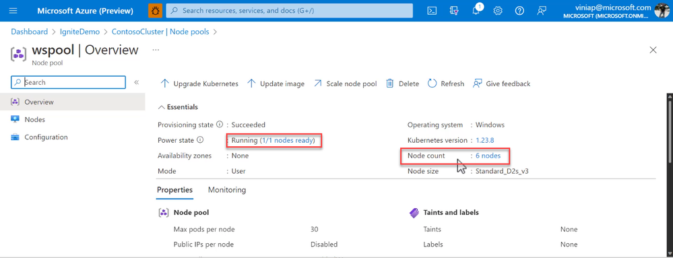The image size is (673, 258).
Task: Click the Max pods per node value 30
Action: click(x=314, y=229)
